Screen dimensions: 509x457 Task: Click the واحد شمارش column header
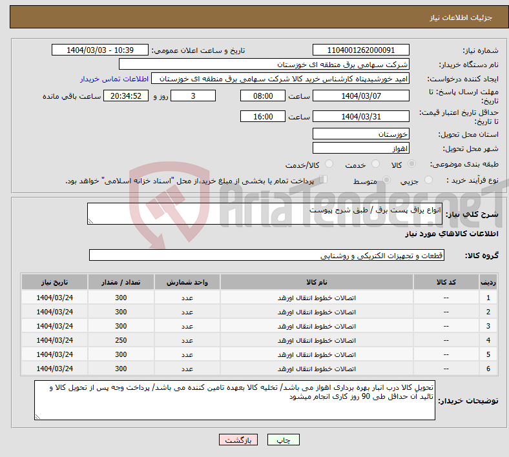pyautogui.click(x=187, y=282)
